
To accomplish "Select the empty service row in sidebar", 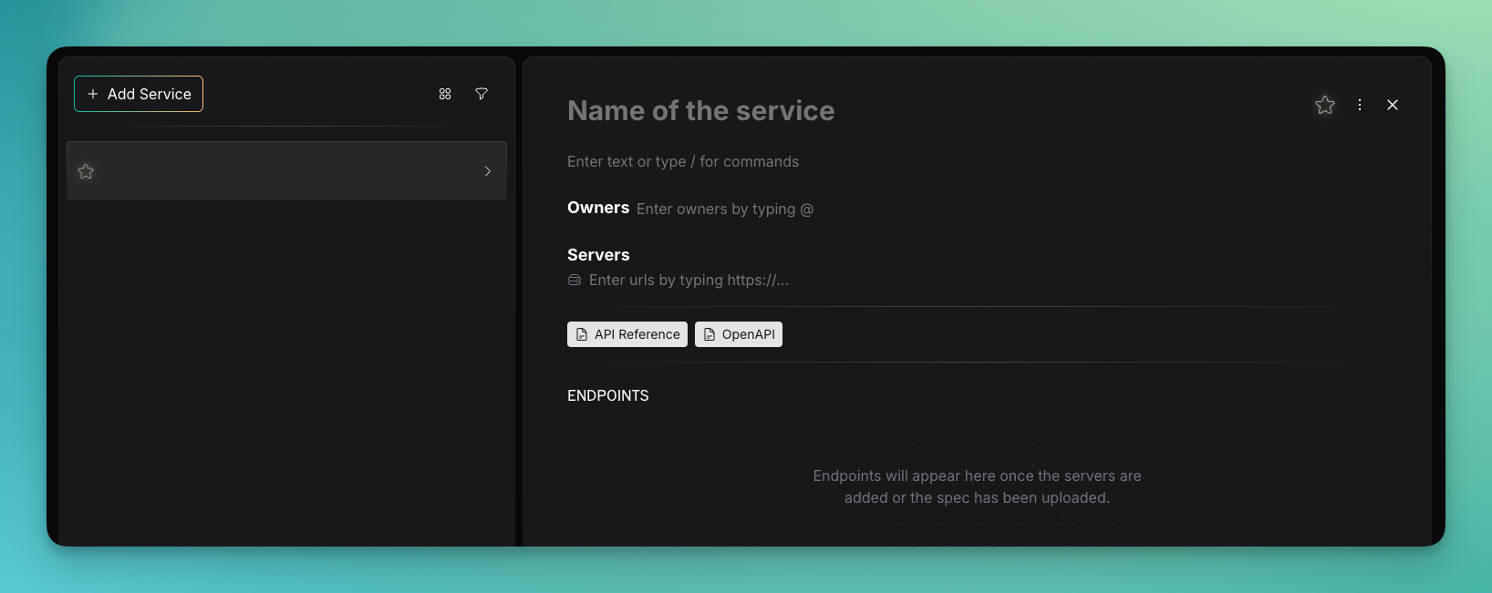I will [286, 171].
